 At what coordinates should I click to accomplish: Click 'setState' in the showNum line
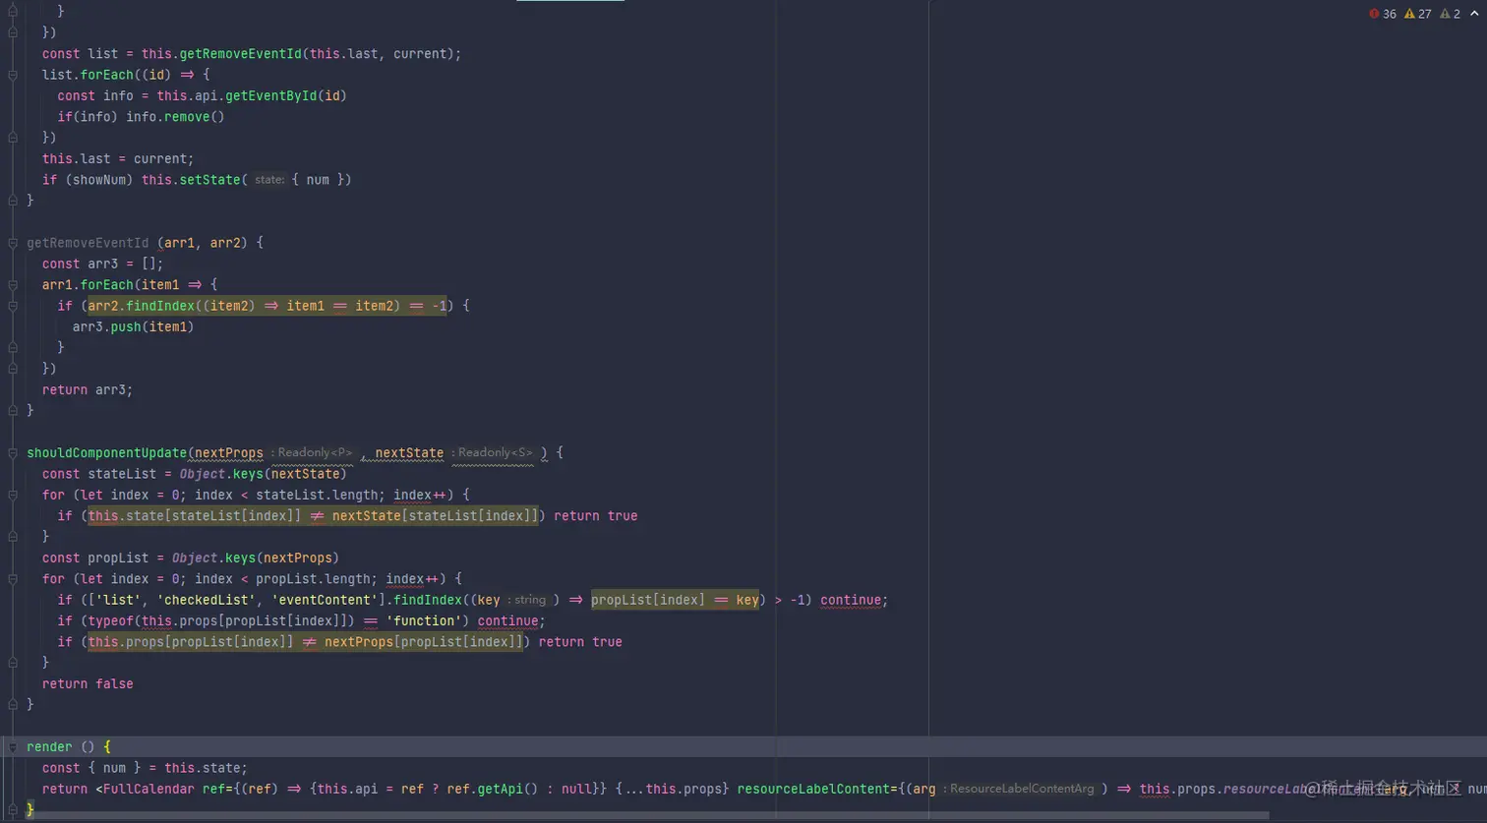pos(209,180)
